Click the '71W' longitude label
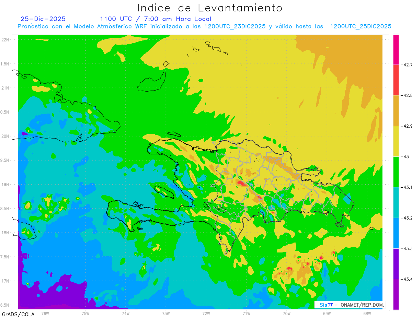Viewport: 412px width, 318px height. point(246,314)
